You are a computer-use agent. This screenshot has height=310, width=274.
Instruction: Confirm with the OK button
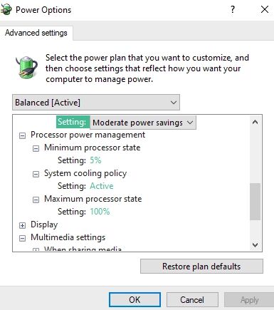point(135,300)
